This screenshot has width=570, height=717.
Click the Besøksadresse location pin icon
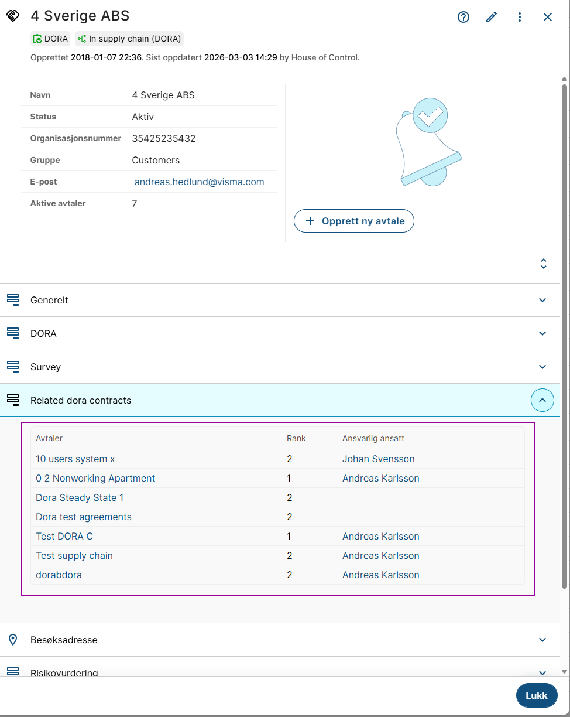(x=13, y=640)
